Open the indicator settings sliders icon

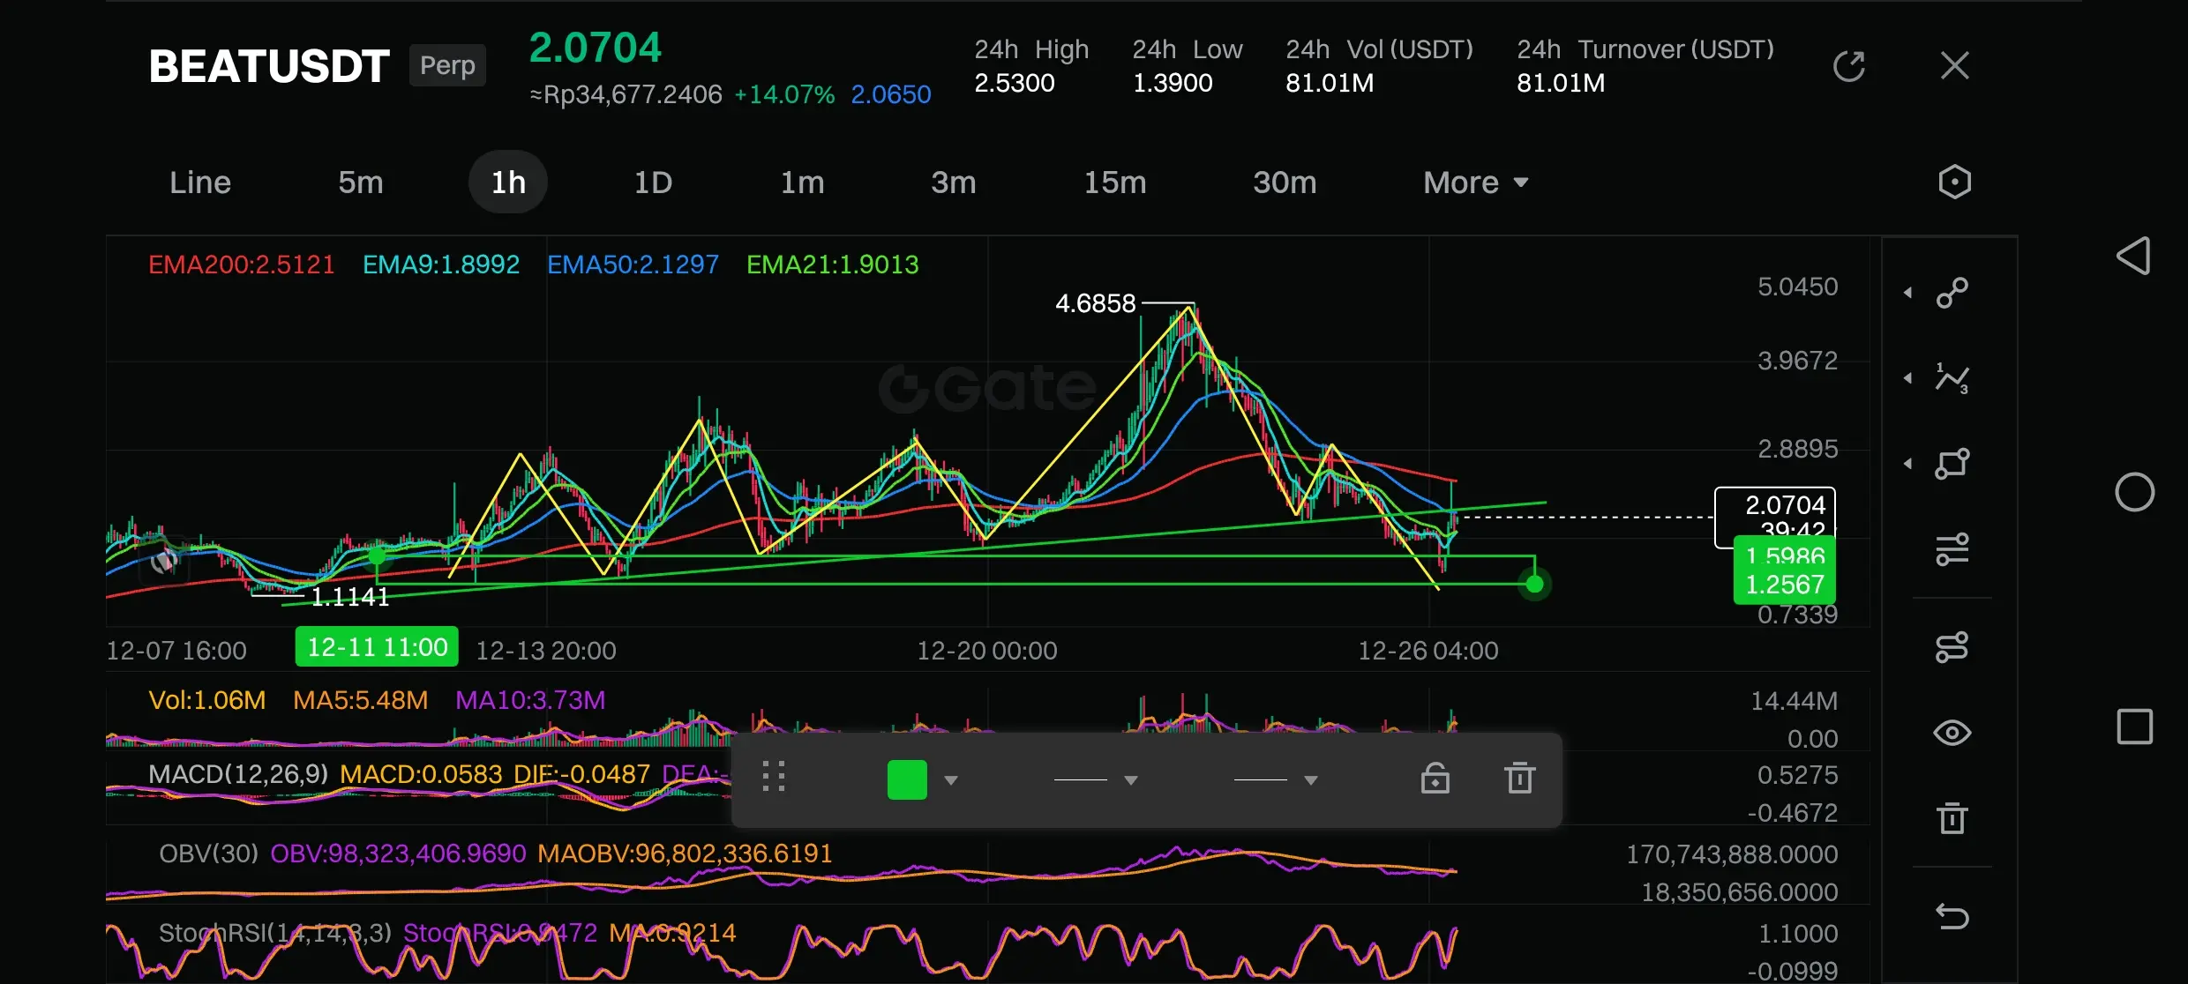click(x=1952, y=549)
